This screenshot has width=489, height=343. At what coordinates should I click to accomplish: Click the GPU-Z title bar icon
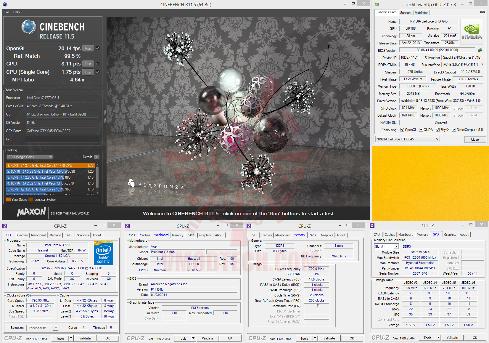point(377,4)
